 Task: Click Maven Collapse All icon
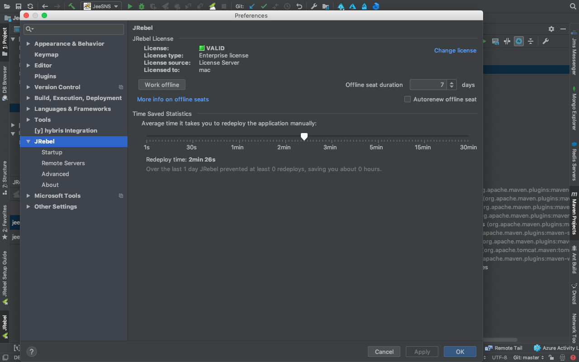pyautogui.click(x=531, y=41)
